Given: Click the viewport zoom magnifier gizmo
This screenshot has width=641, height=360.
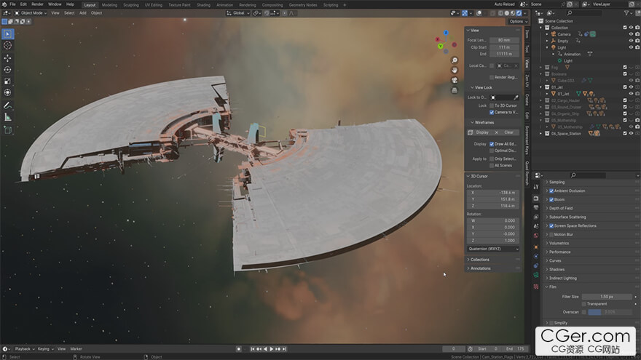Looking at the screenshot, I should click(455, 60).
